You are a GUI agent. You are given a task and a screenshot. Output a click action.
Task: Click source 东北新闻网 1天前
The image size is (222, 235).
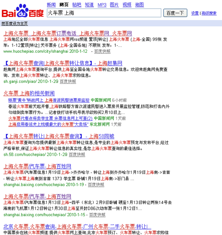click(106, 125)
